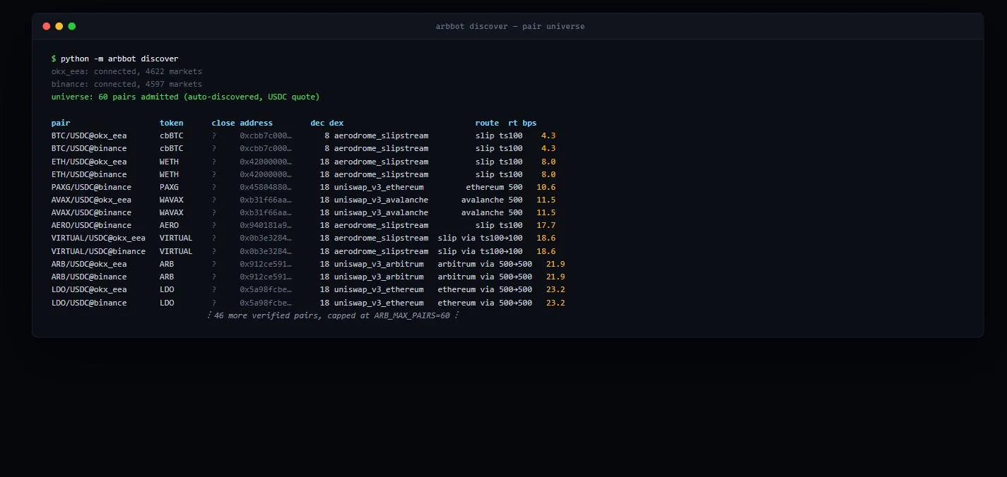Screen dimensions: 1007x477
Task: Click the '46 more verified pairs' footer note
Action: tap(334, 315)
